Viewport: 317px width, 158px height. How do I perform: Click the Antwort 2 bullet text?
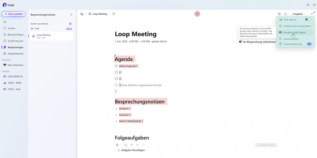(125, 115)
